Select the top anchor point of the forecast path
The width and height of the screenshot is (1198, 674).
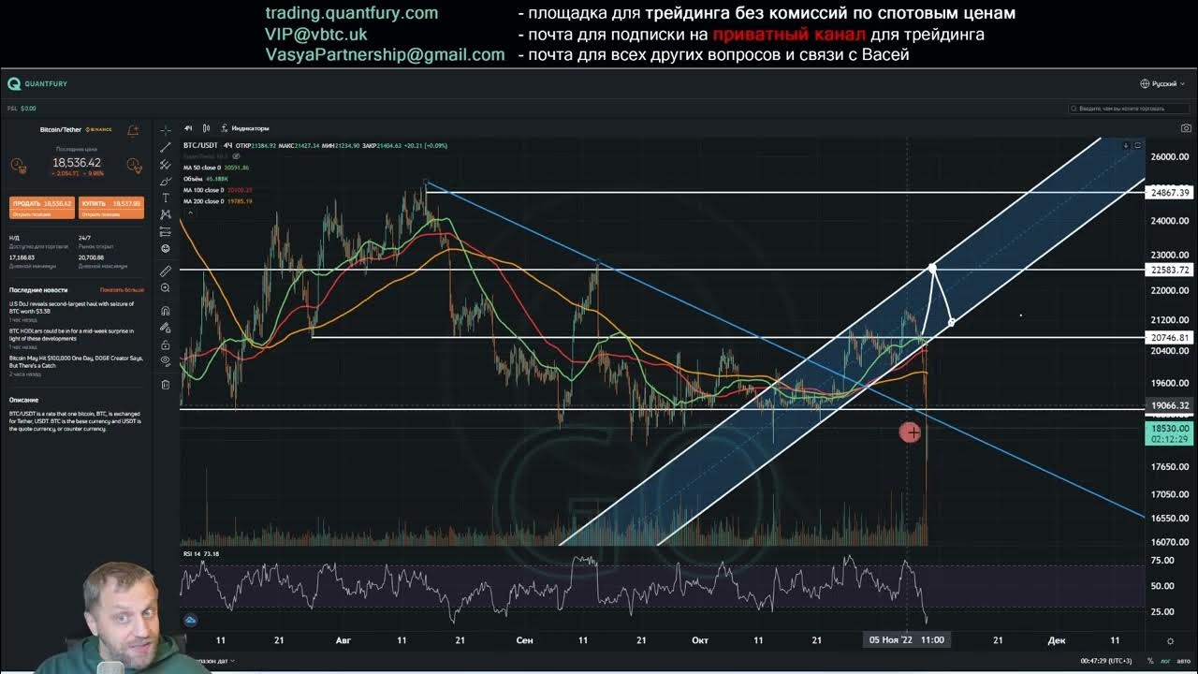coord(933,269)
